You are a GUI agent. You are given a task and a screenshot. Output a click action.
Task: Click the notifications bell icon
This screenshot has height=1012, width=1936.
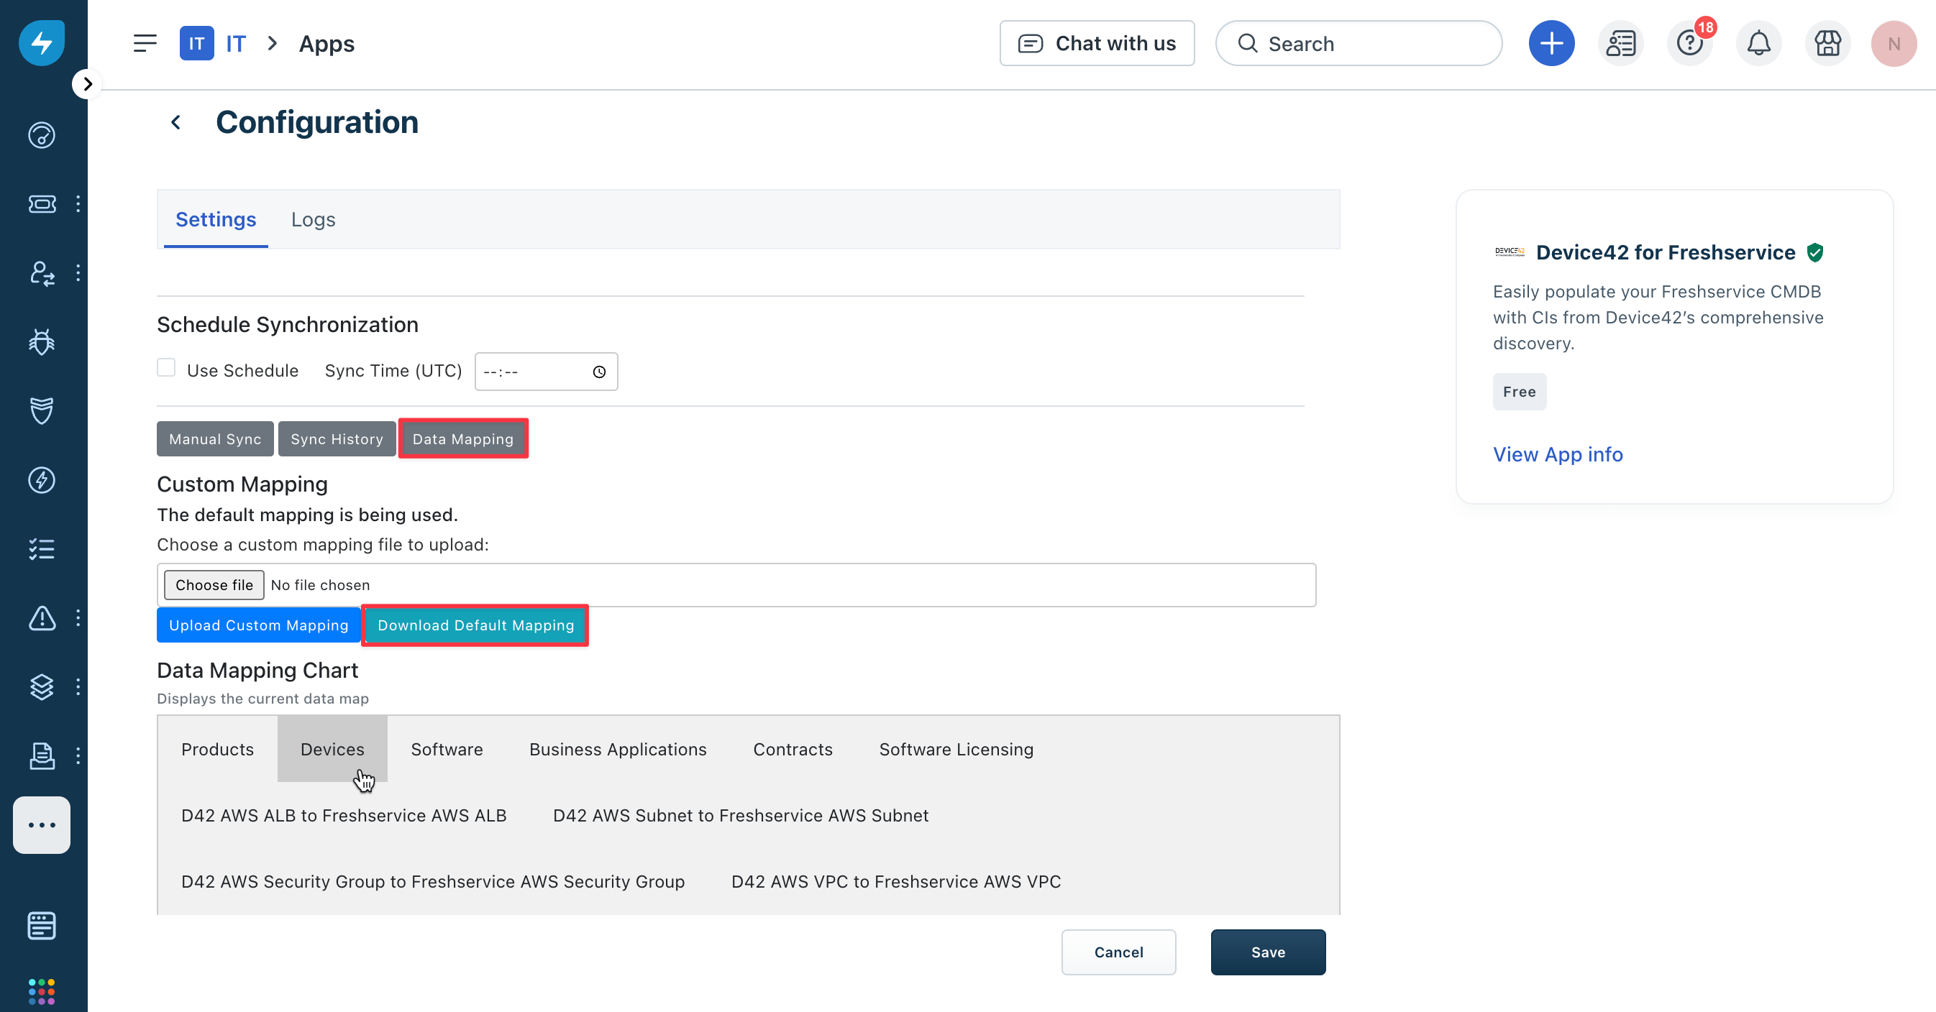click(x=1758, y=43)
